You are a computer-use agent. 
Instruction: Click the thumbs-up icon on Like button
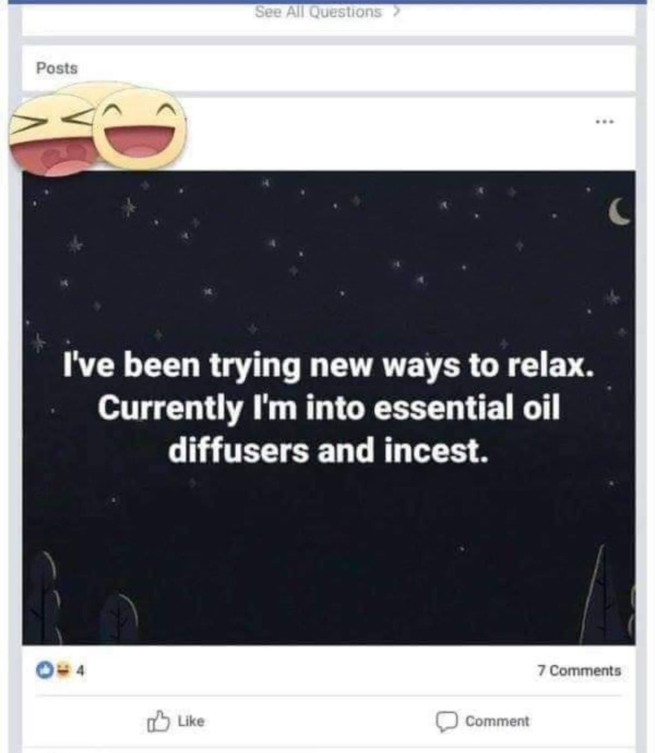(x=158, y=721)
